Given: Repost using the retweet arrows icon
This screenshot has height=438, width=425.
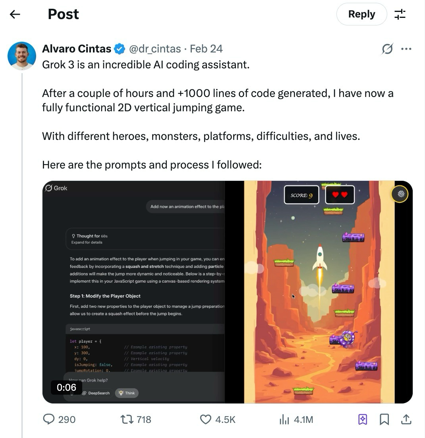Looking at the screenshot, I should [x=127, y=419].
